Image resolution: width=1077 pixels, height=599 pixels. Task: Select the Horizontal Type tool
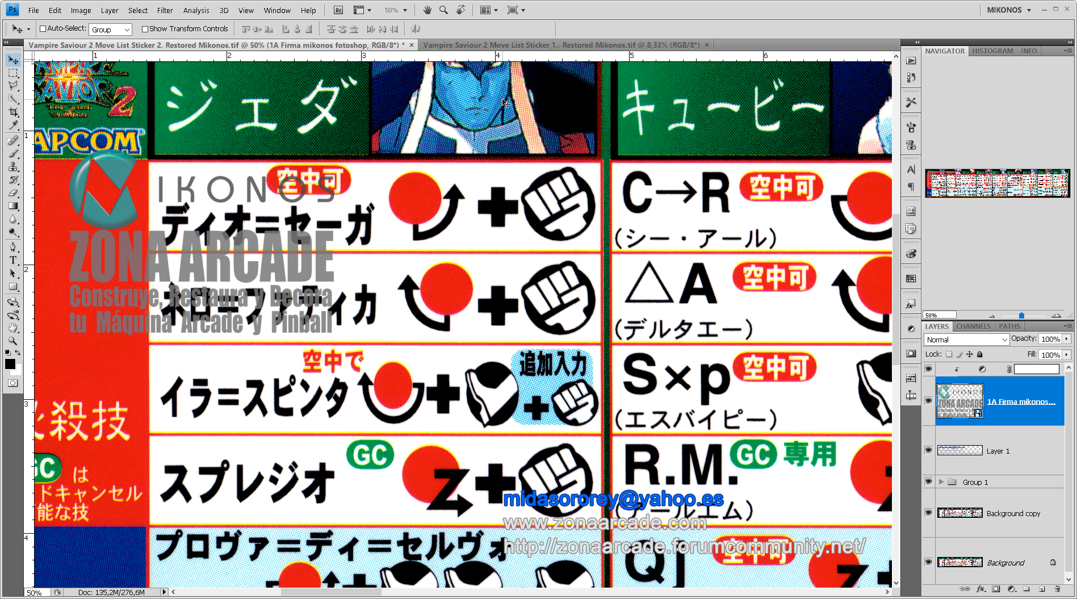click(x=12, y=259)
